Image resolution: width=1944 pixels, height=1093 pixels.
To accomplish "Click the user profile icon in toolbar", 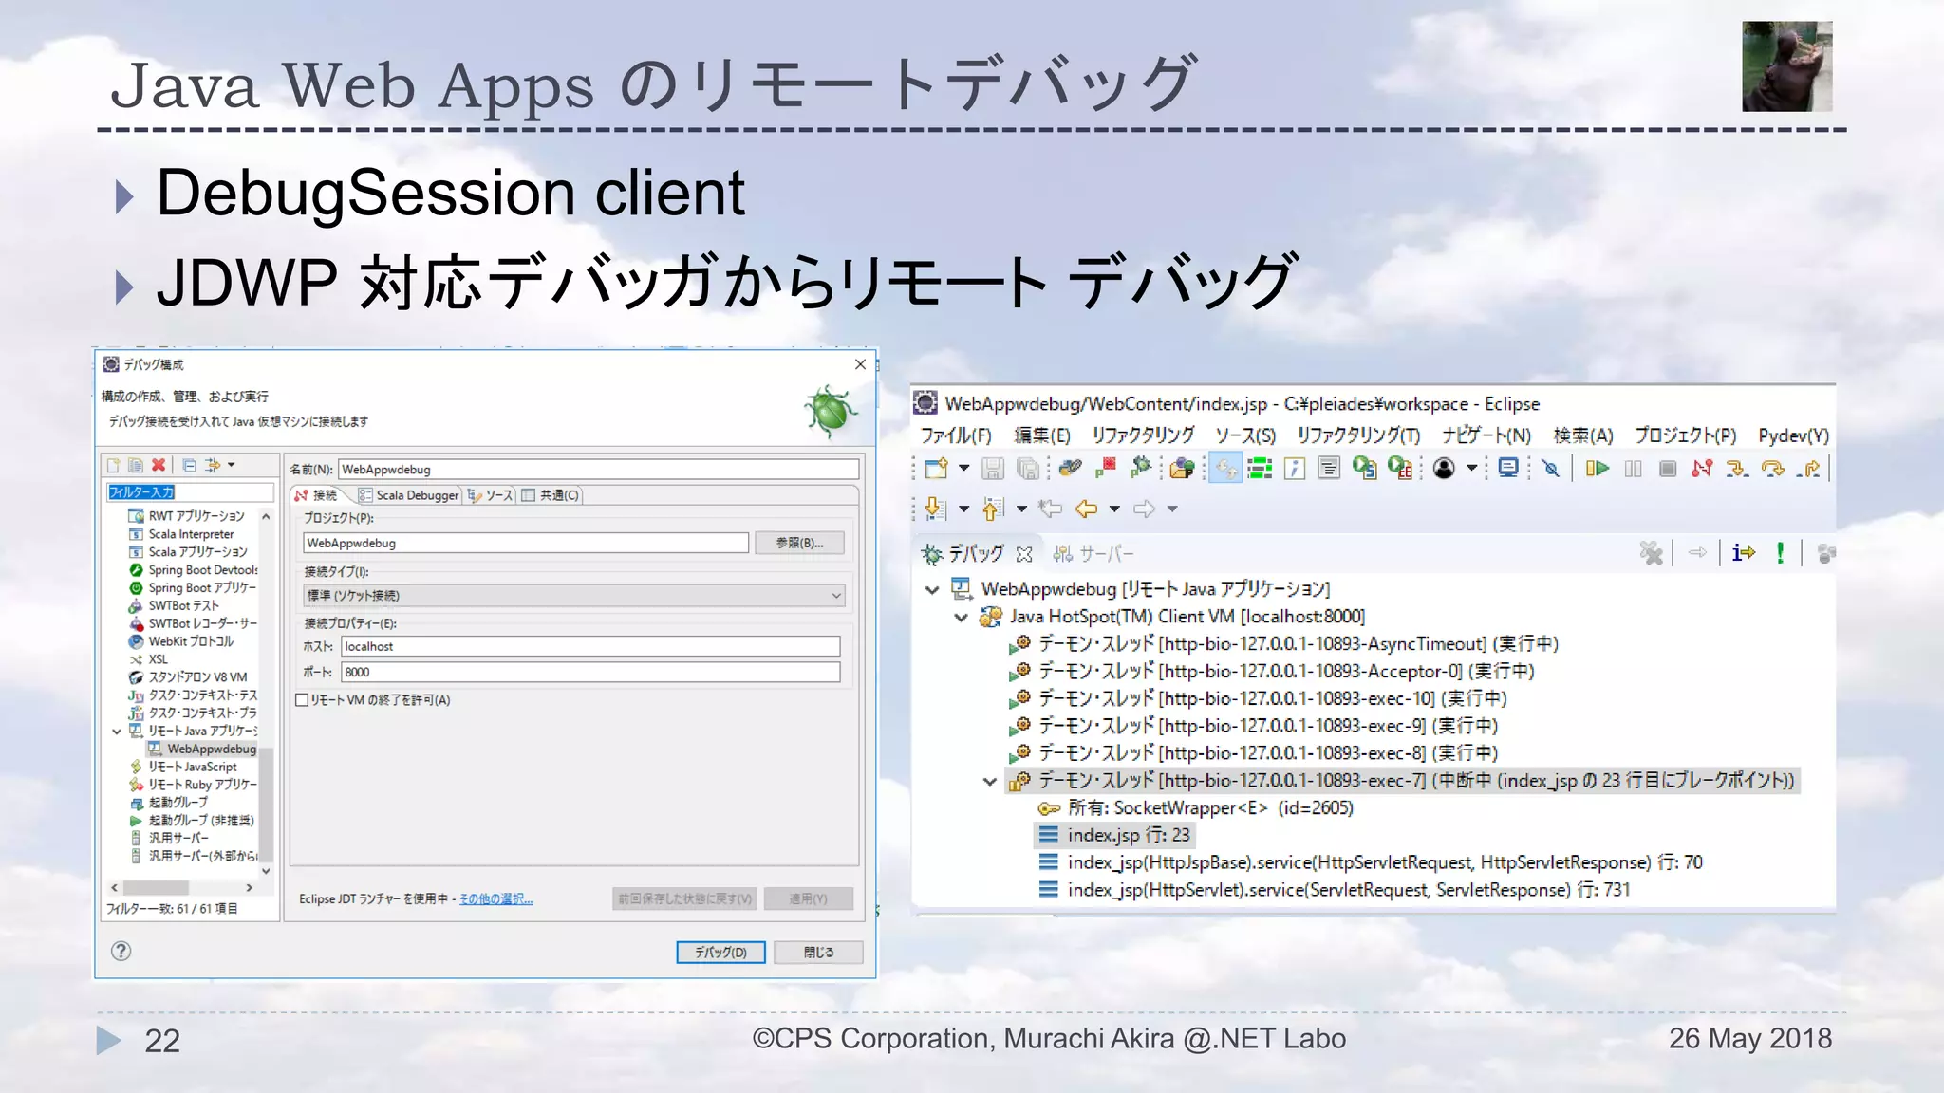I will pos(1444,468).
